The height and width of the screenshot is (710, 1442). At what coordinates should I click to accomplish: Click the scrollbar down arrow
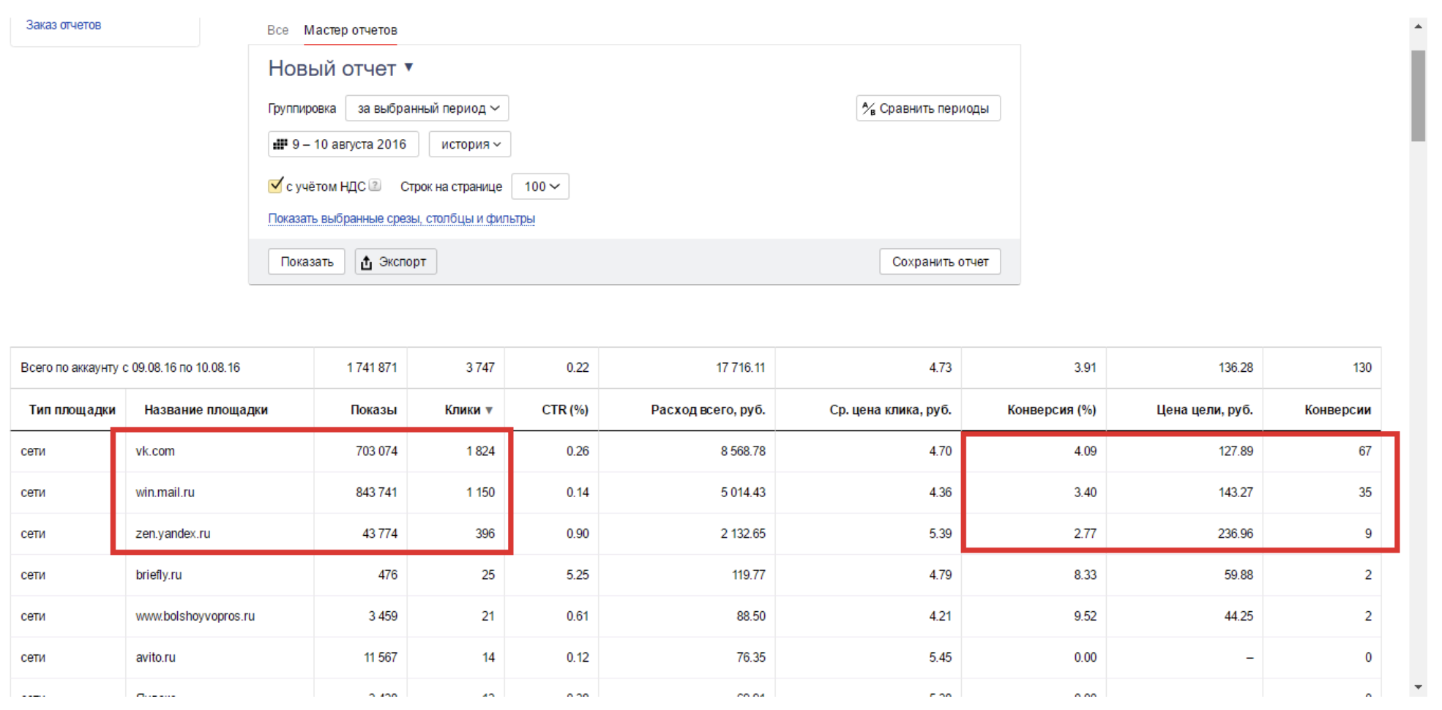pyautogui.click(x=1418, y=687)
